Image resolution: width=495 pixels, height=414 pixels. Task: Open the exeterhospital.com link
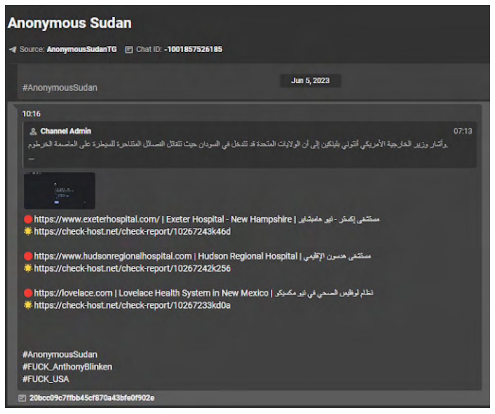coord(97,219)
